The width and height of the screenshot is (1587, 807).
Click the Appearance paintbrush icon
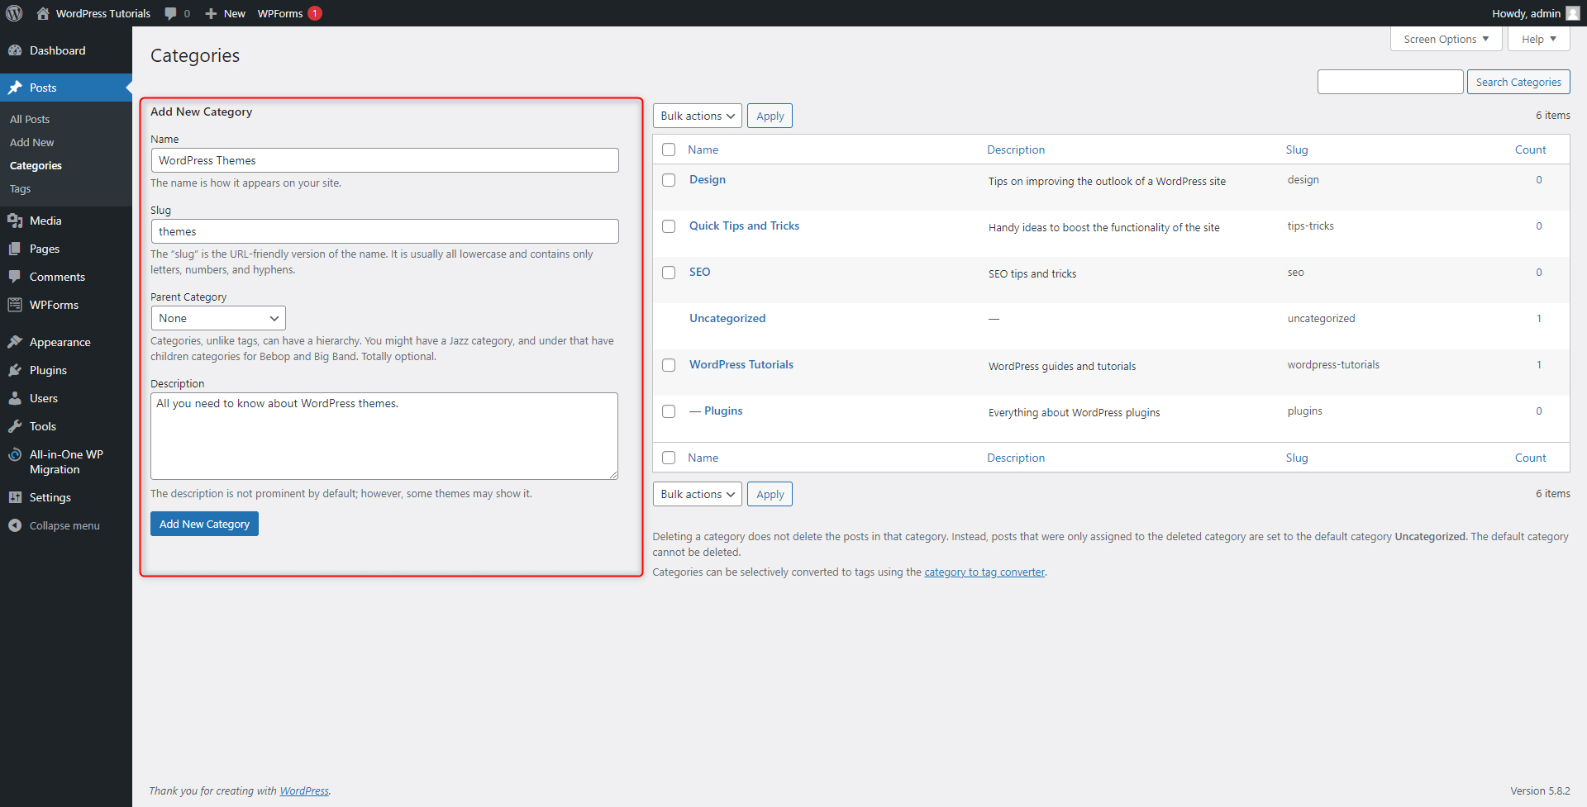click(x=15, y=342)
